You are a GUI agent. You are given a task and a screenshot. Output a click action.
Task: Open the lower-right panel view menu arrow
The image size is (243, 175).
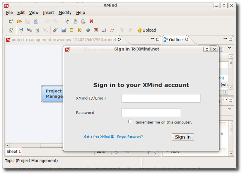coord(230,109)
